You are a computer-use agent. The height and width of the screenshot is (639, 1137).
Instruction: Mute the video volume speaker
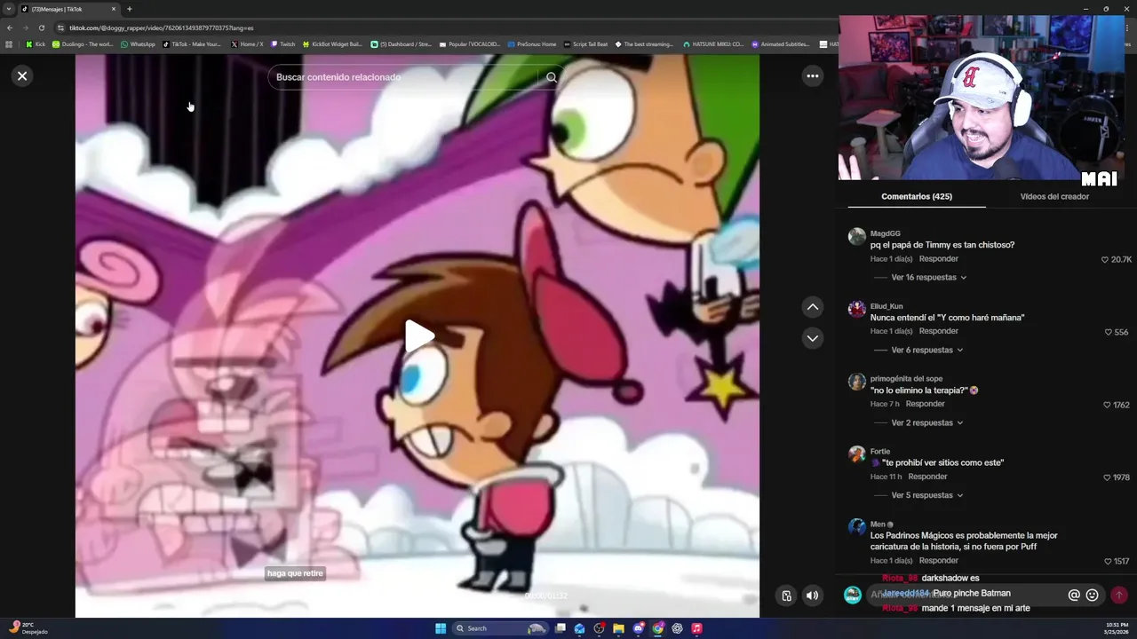click(x=812, y=596)
